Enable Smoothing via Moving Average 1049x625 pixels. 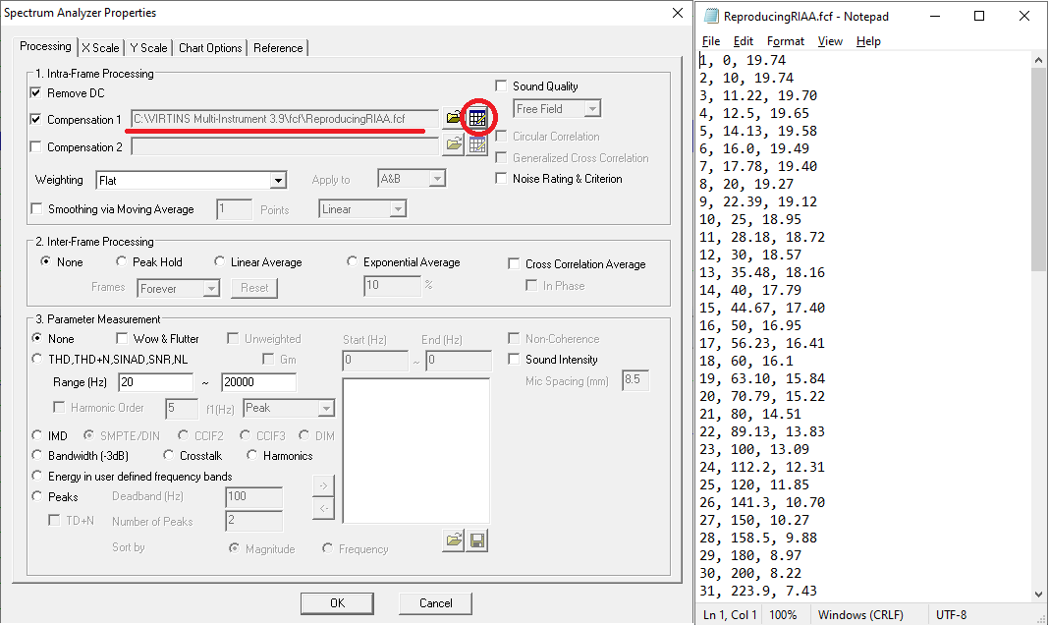point(37,209)
